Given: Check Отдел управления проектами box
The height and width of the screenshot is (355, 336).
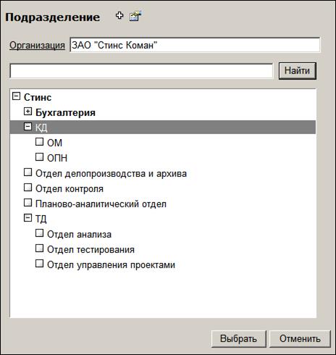Looking at the screenshot, I should pyautogui.click(x=39, y=264).
